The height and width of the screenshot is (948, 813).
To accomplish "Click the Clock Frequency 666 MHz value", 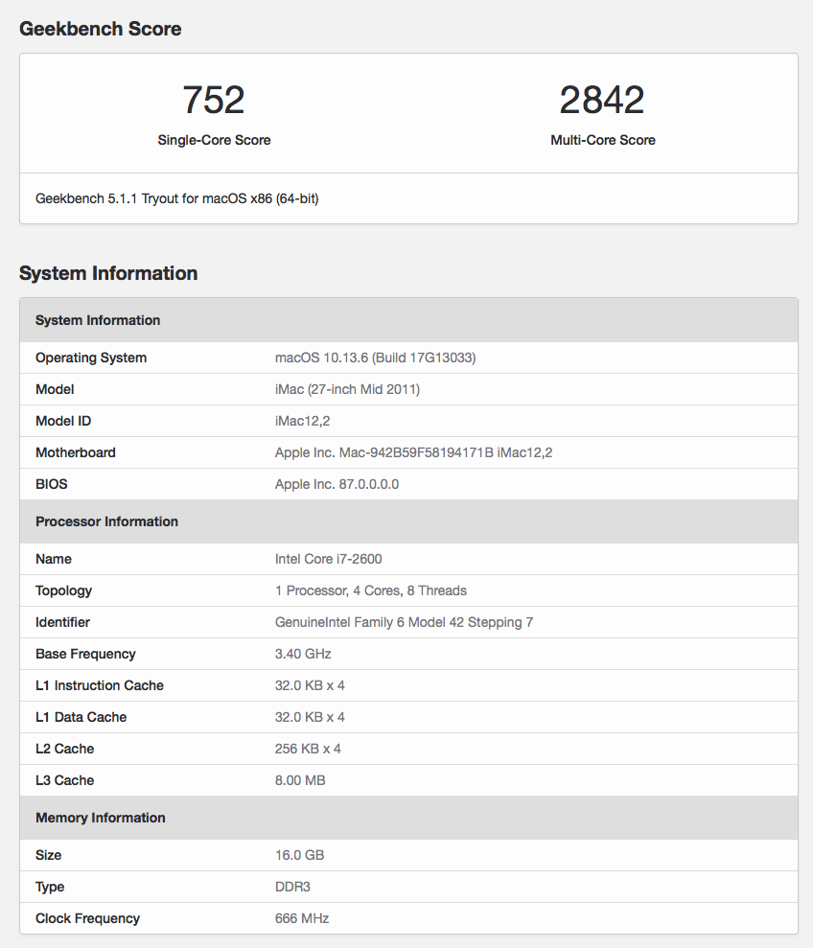I will click(x=302, y=918).
